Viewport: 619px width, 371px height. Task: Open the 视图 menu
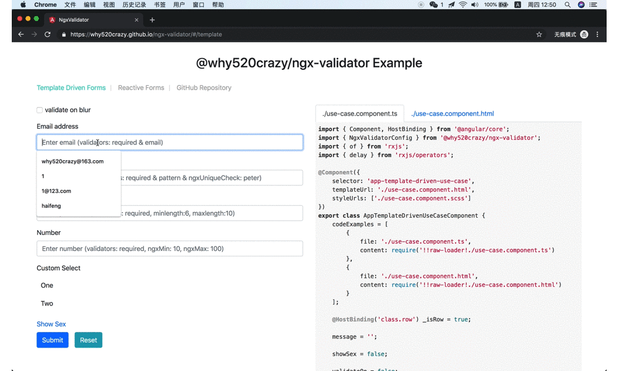pos(109,5)
